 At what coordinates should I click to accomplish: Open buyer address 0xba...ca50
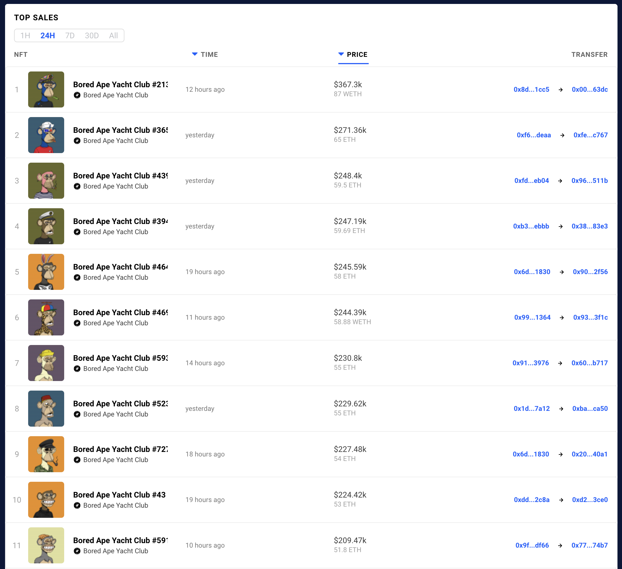pyautogui.click(x=590, y=409)
